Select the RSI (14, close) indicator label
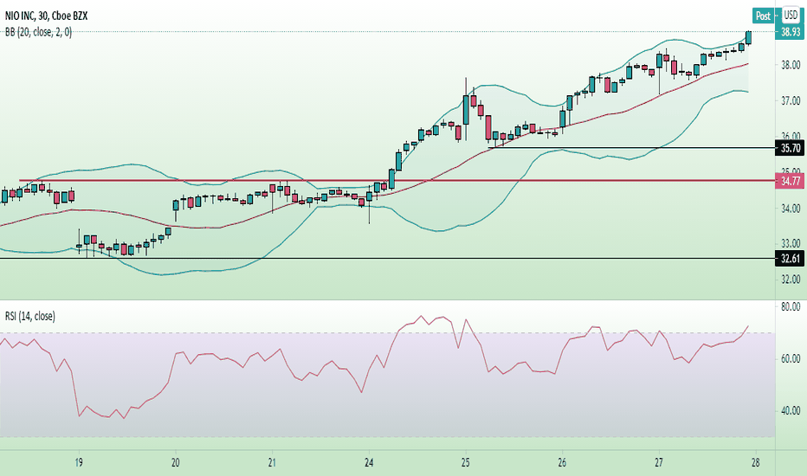The image size is (807, 476). [x=30, y=316]
